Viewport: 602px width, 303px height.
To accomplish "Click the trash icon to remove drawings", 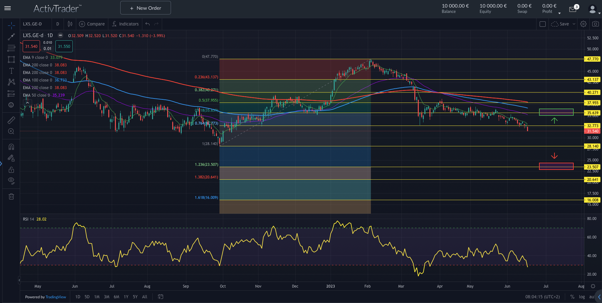I will click(11, 197).
